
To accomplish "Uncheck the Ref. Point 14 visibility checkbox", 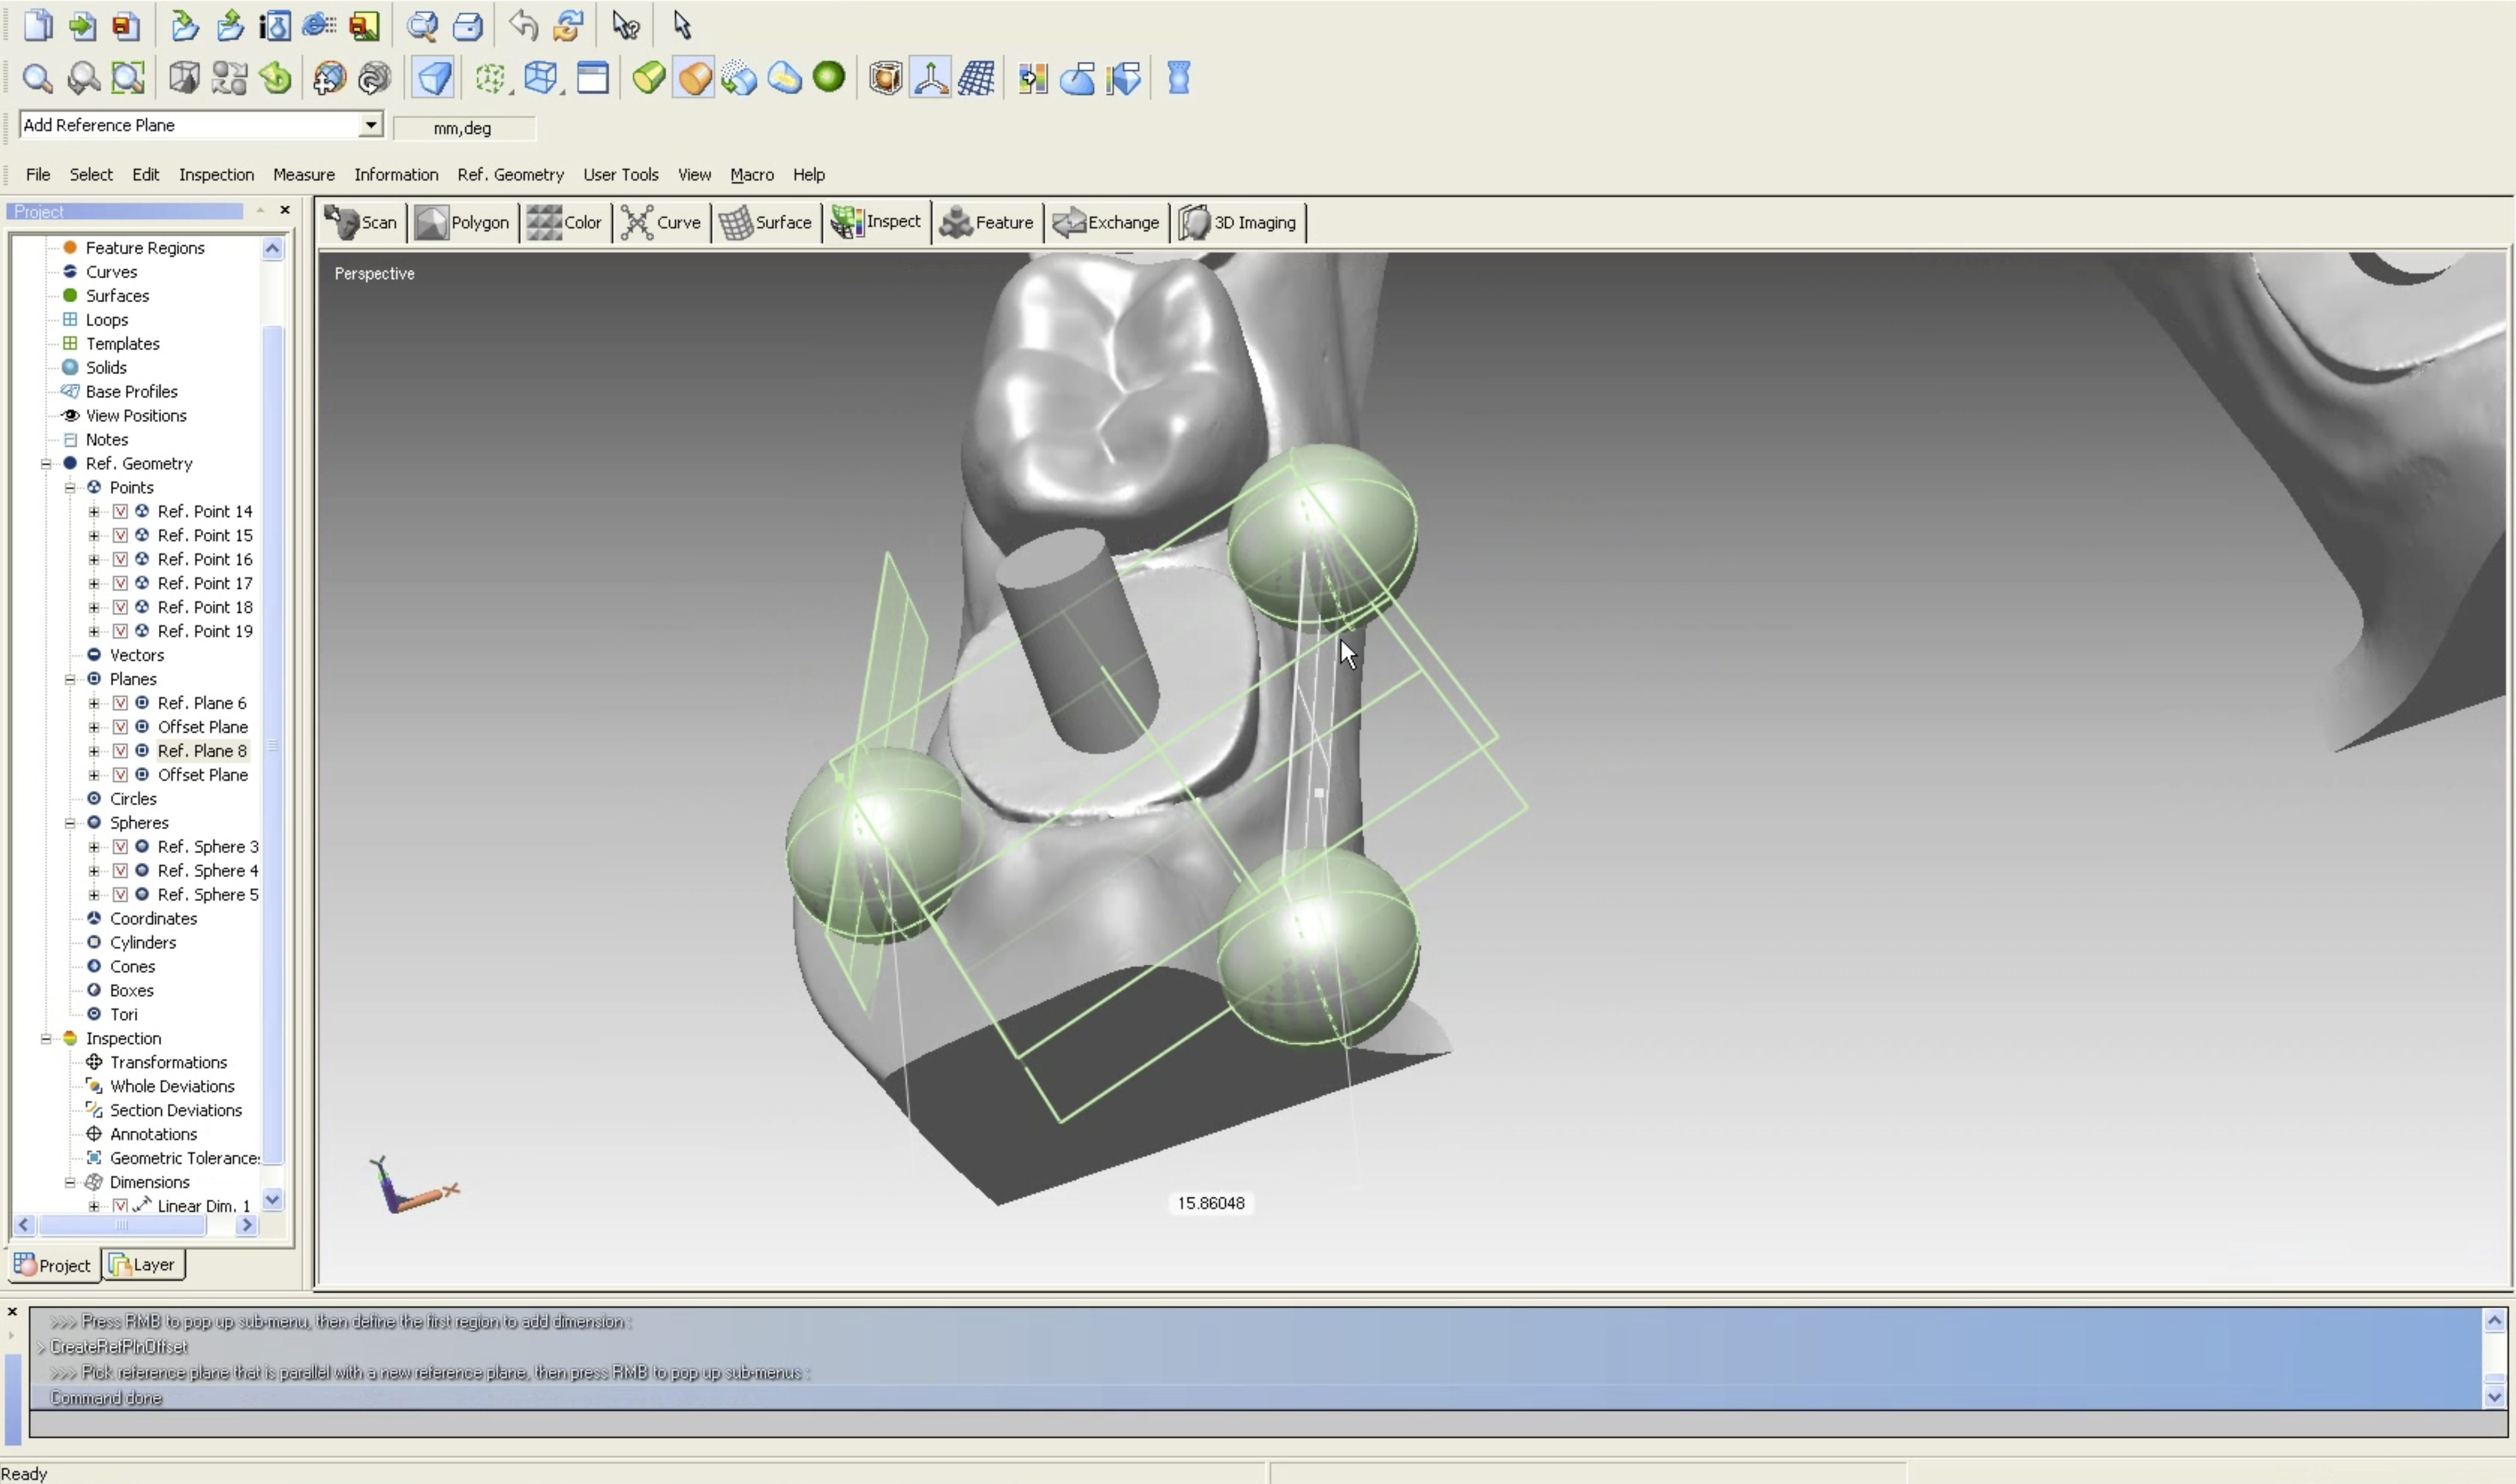I will point(120,511).
